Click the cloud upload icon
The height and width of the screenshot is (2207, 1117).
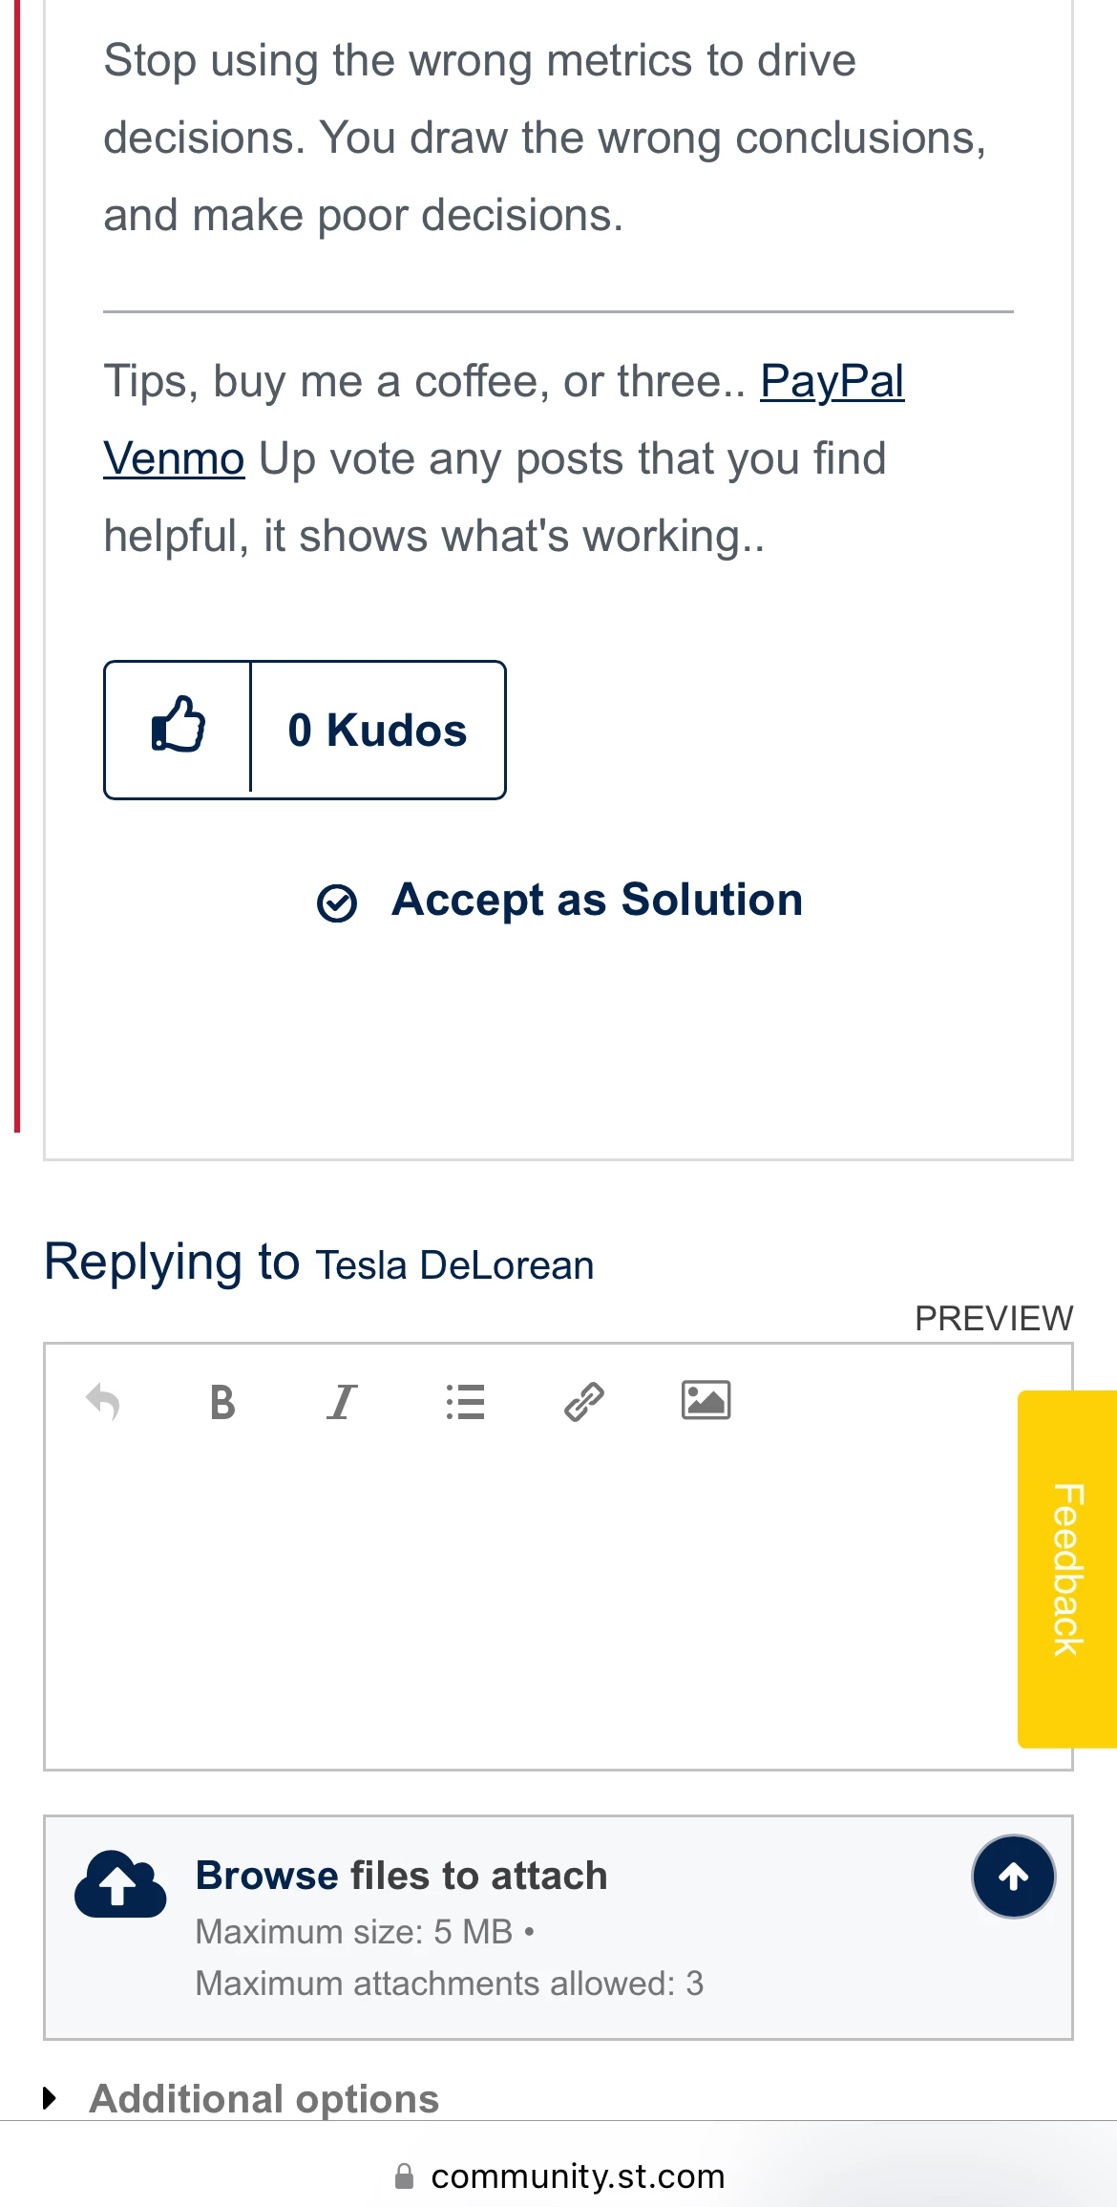120,1883
